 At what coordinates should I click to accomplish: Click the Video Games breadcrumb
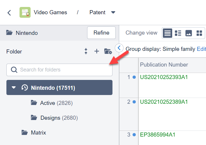(x=50, y=12)
